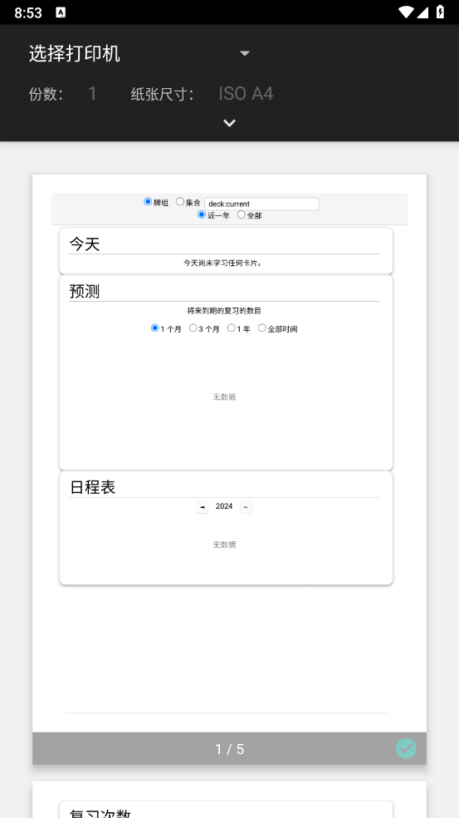Open the 选择打印机 printer dropdown
This screenshot has width=459, height=818.
click(139, 54)
